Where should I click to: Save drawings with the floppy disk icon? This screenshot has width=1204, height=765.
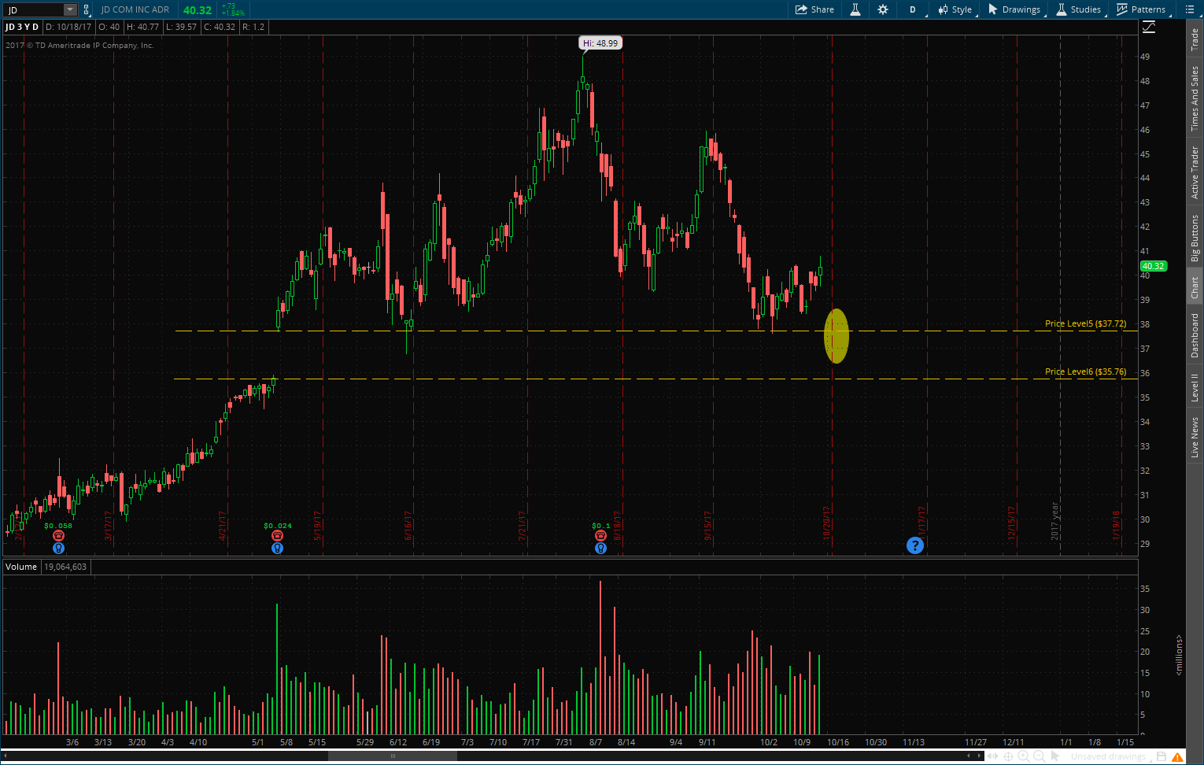point(1162,756)
